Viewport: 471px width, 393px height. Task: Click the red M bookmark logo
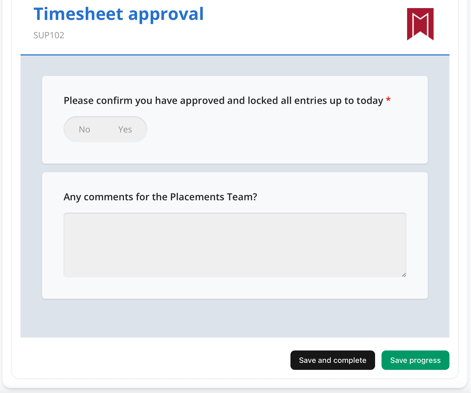click(420, 24)
